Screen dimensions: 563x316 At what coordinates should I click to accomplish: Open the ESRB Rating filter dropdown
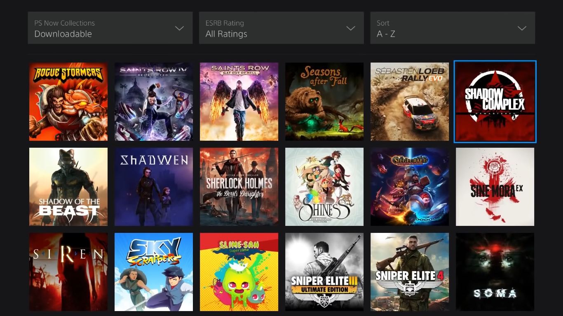(281, 28)
